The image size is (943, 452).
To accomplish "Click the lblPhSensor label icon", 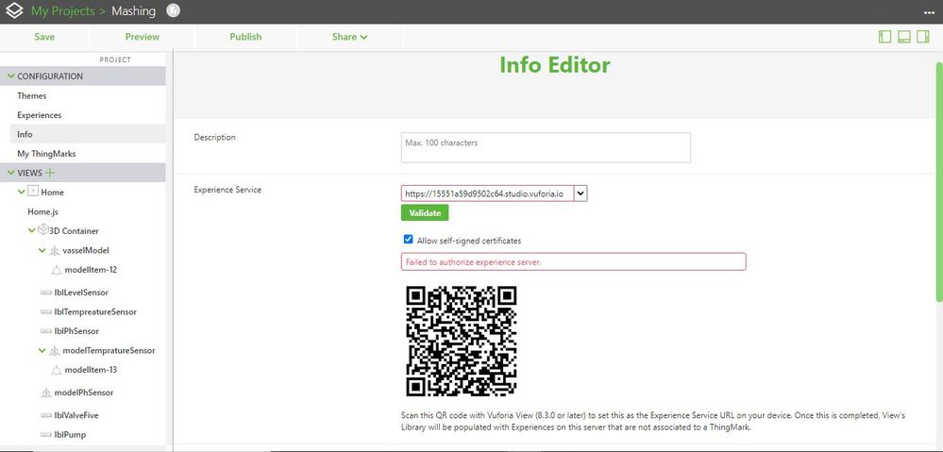I will tap(45, 331).
